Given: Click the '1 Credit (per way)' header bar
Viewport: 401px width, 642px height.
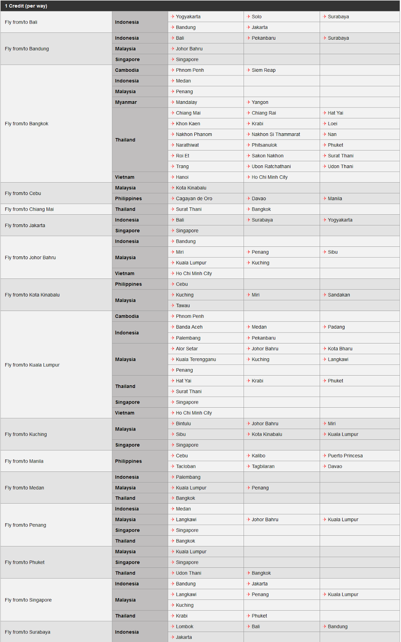Looking at the screenshot, I should [200, 6].
